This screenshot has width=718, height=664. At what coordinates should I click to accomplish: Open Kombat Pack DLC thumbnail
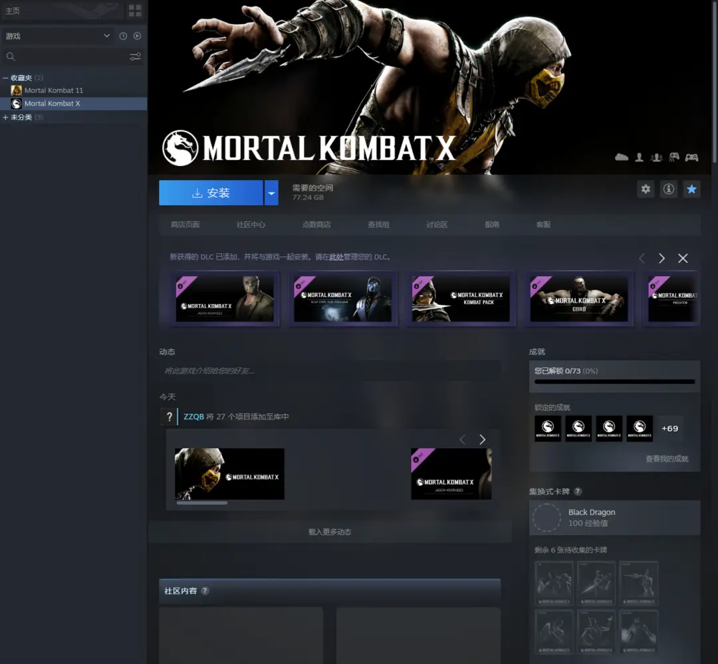(x=461, y=299)
